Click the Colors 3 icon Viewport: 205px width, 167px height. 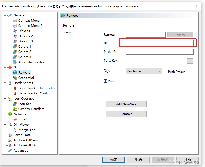pyautogui.click(x=15, y=57)
